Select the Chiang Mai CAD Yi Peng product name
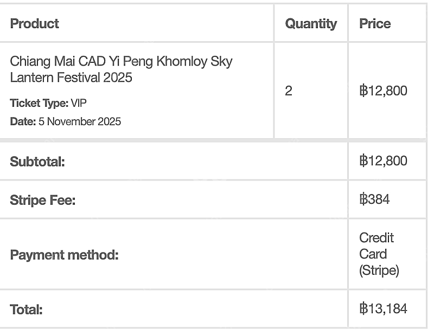 click(121, 69)
